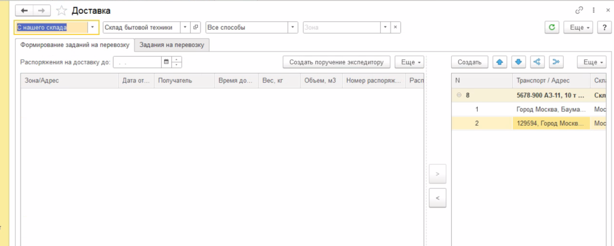The image size is (614, 246).
Task: Copy link with chain icon
Action: click(579, 10)
